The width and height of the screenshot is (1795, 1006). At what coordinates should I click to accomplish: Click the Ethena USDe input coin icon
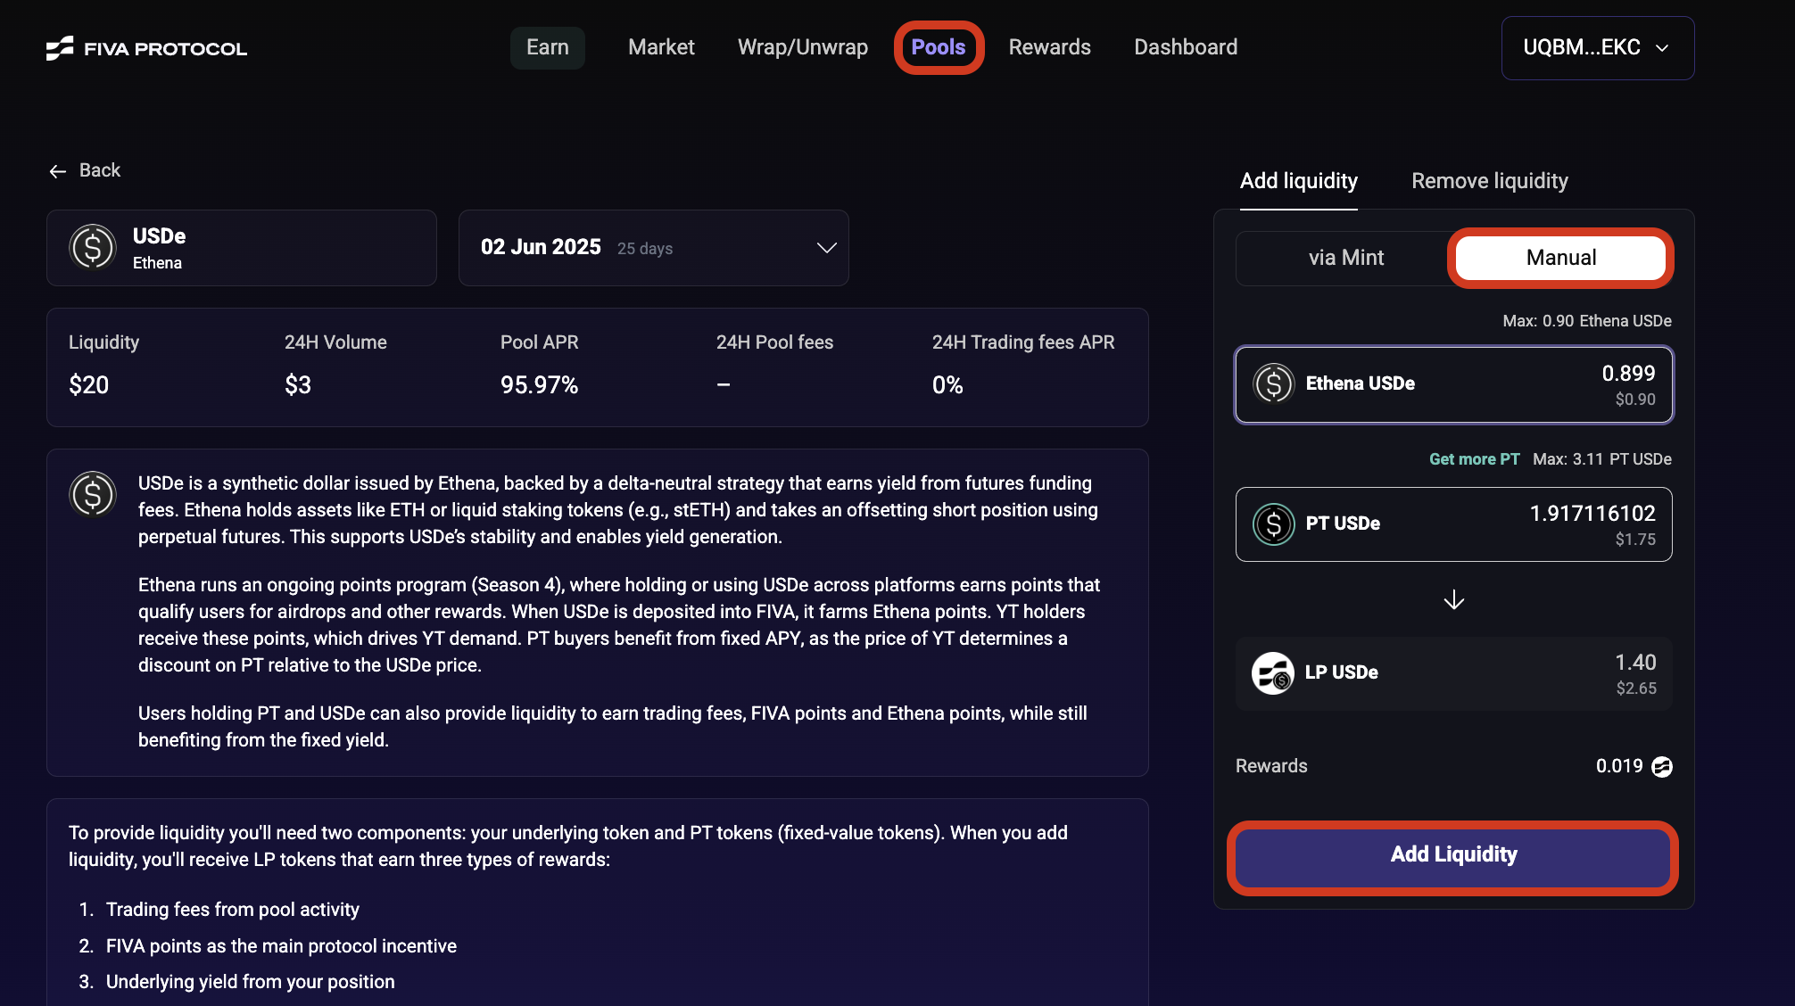1273,383
